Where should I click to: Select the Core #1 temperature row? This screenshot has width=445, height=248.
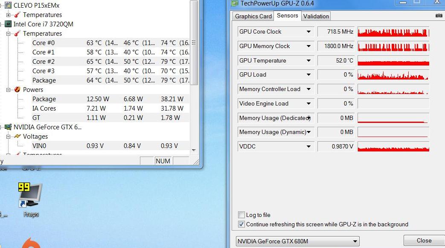pos(110,52)
